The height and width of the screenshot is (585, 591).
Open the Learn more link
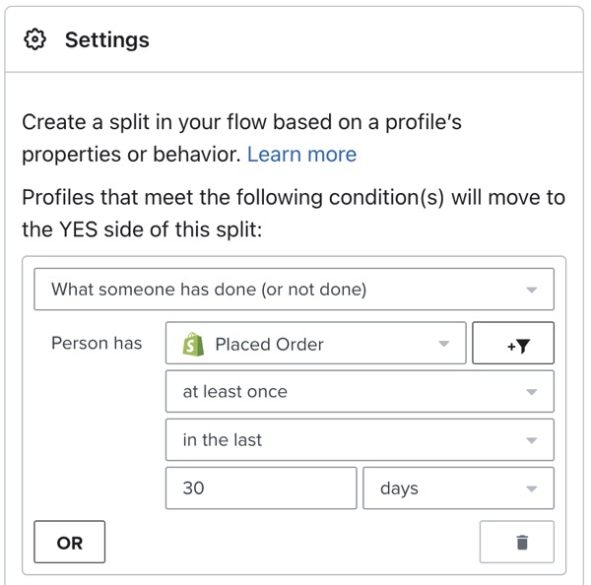click(x=301, y=155)
